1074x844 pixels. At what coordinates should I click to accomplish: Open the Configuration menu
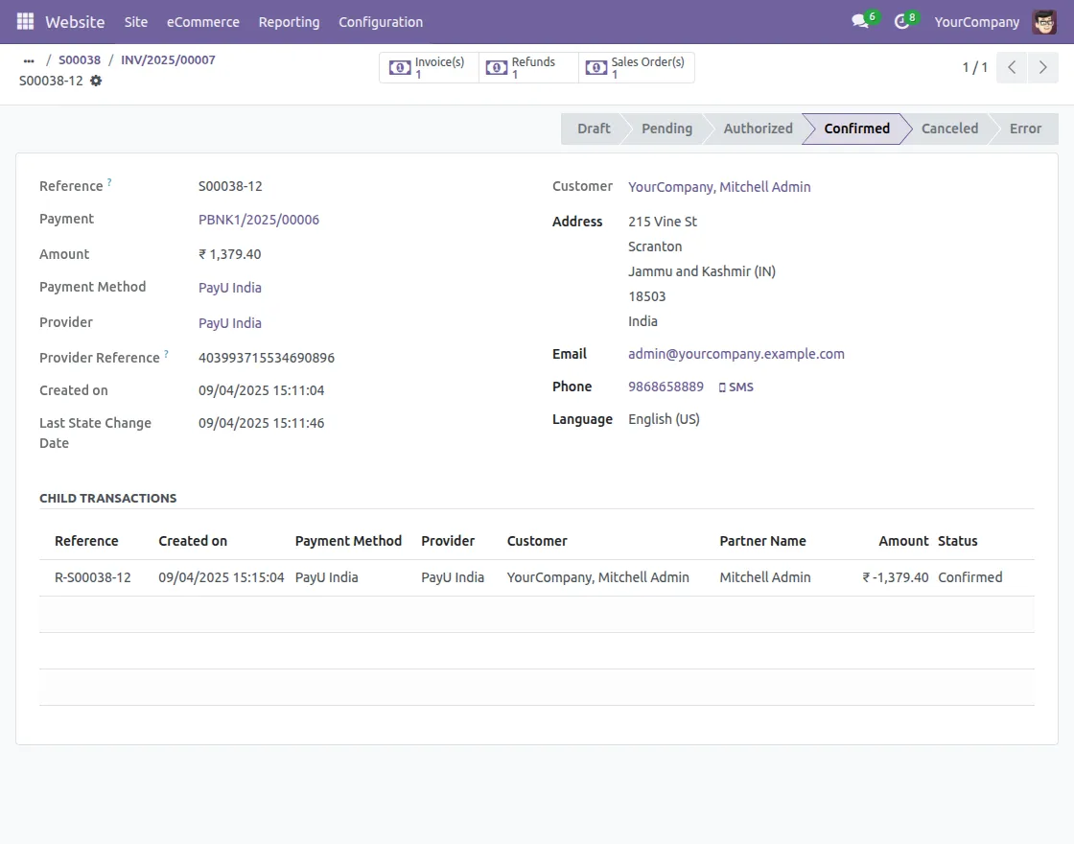pos(381,21)
